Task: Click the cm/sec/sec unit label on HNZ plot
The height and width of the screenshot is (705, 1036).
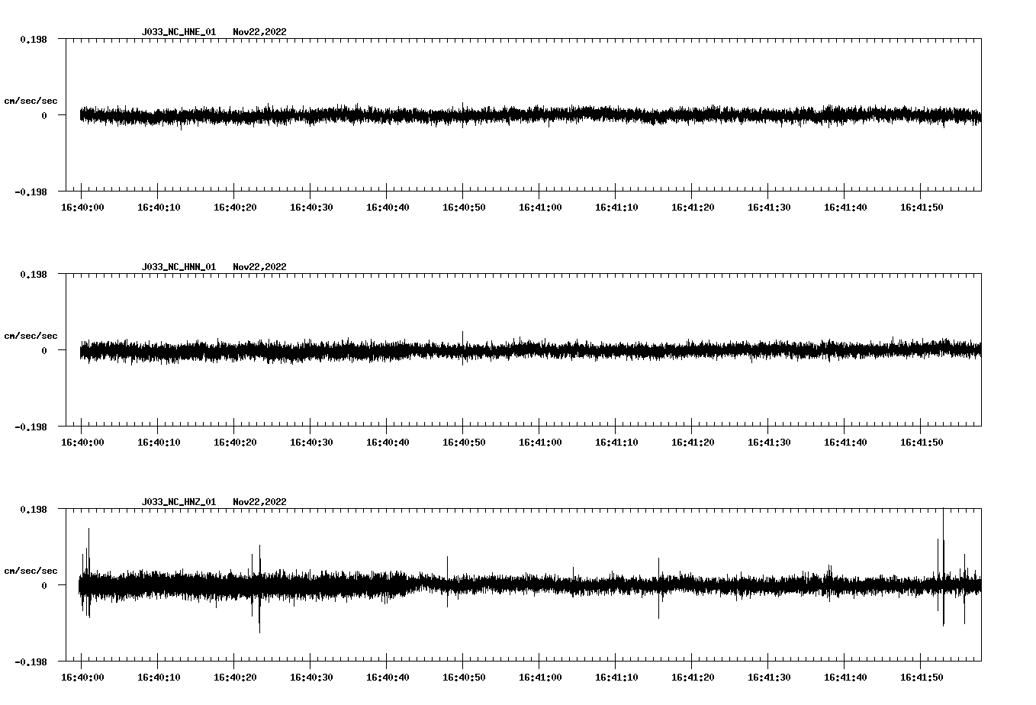Action: 31,571
